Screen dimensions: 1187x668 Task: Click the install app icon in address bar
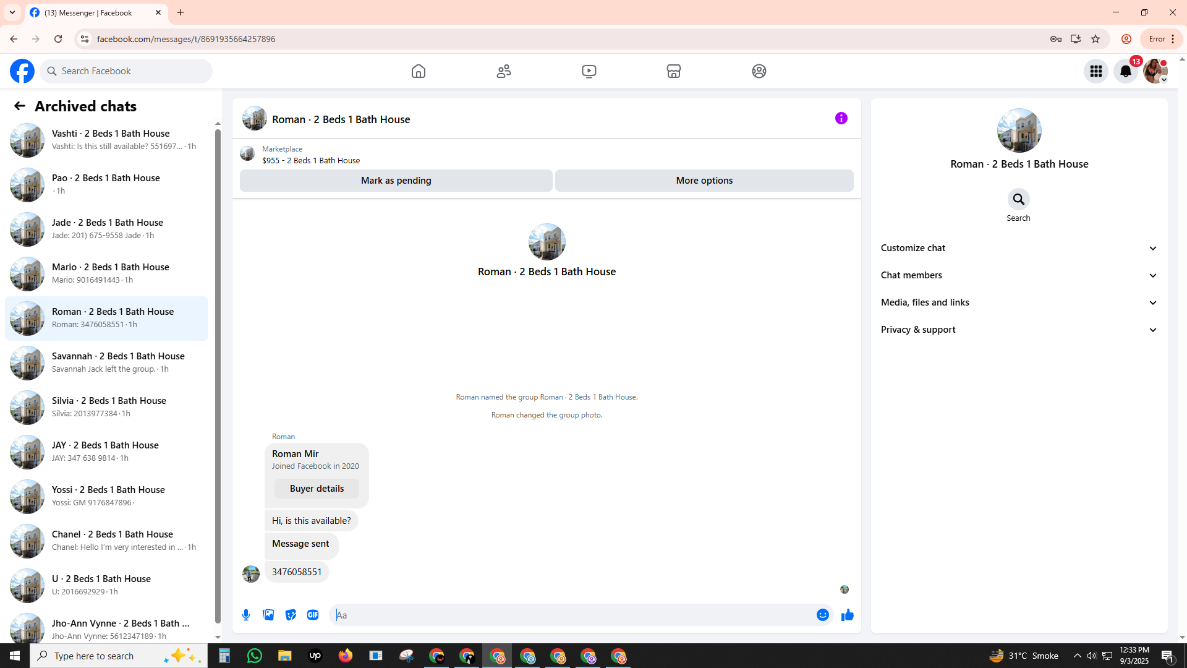[1076, 39]
